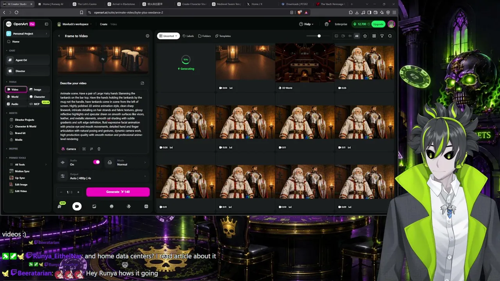Viewport: 500px width, 281px height.
Task: Search the gallery with magnifier icon
Action: (x=390, y=36)
